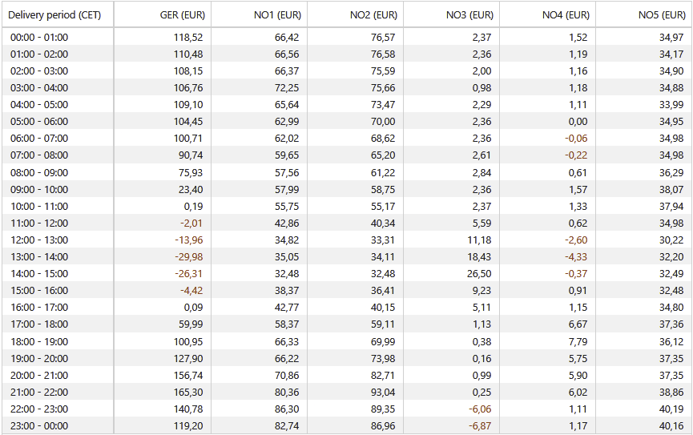The height and width of the screenshot is (435, 693).
Task: Select the 09:00 - 10:00 delivery period row
Action: tap(346, 189)
